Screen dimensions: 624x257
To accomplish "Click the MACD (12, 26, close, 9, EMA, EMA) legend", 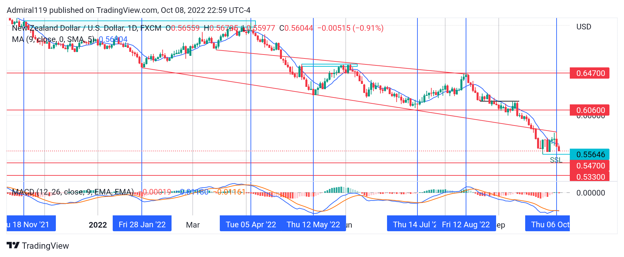I will tap(73, 192).
